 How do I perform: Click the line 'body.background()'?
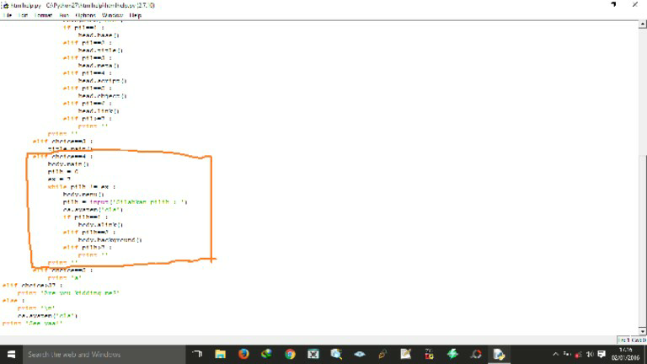point(110,240)
